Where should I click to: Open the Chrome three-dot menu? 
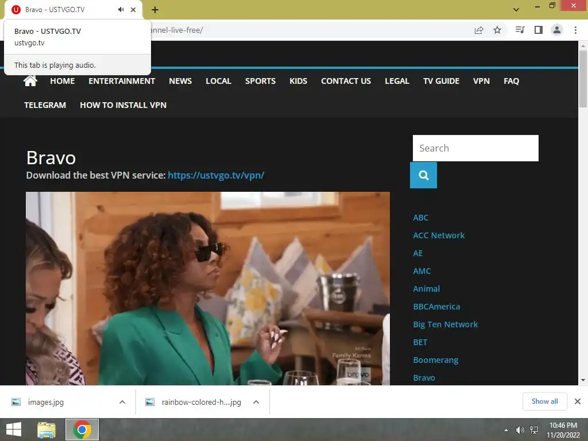point(575,30)
